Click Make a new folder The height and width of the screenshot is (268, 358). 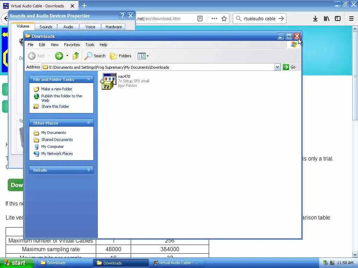(x=57, y=89)
